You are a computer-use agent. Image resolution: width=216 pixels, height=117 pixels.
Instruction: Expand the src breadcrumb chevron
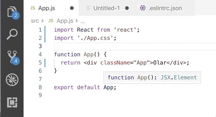click(43, 21)
